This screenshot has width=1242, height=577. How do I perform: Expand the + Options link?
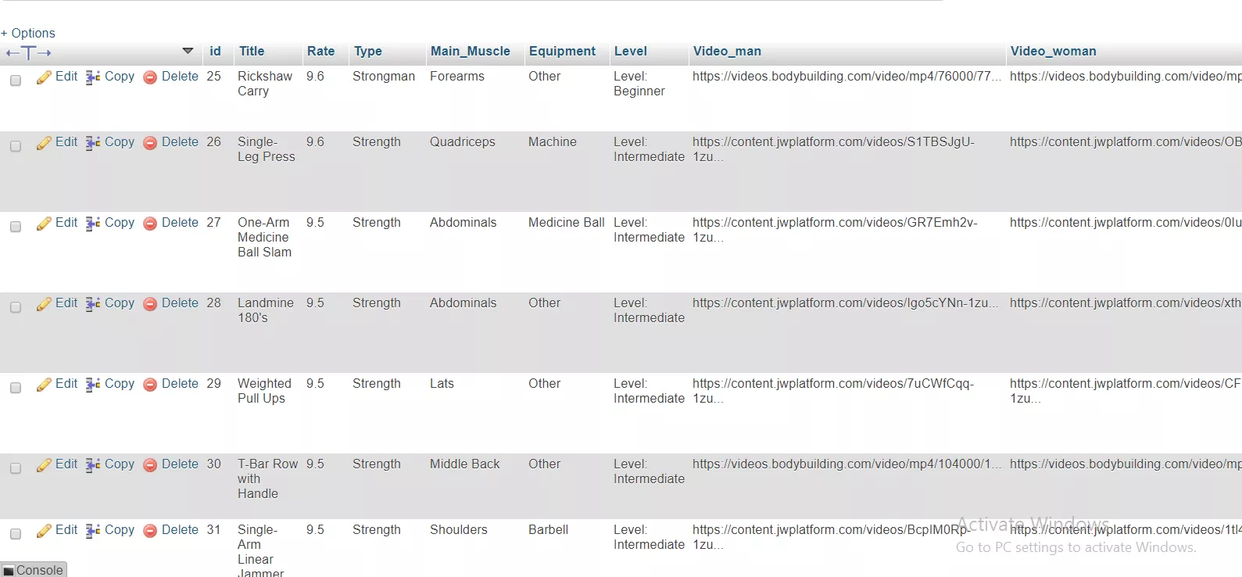pos(28,33)
